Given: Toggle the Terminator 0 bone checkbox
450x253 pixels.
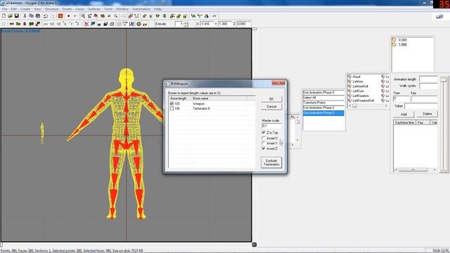Looking at the screenshot, I should 172,108.
